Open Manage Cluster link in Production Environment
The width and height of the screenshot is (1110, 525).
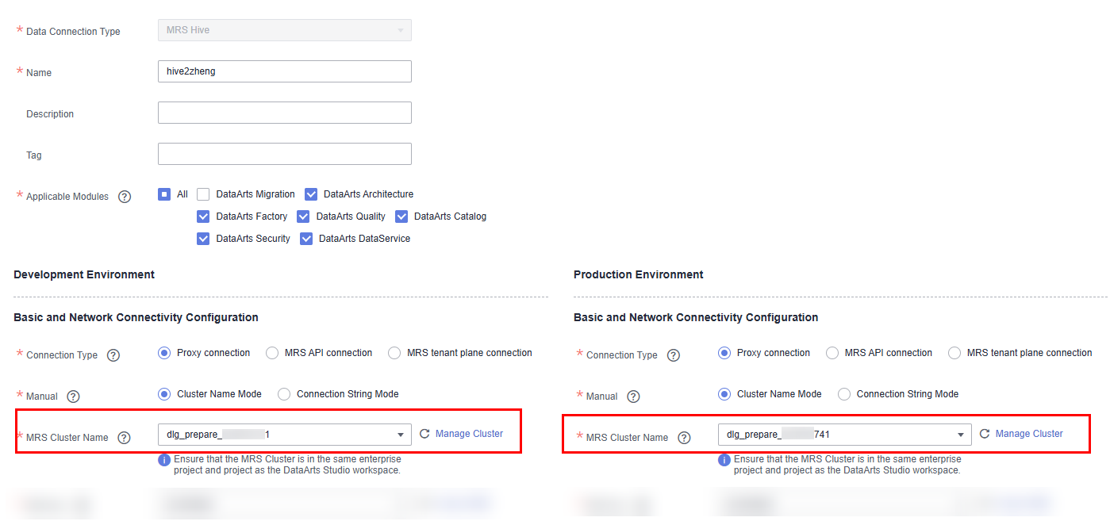[1029, 434]
